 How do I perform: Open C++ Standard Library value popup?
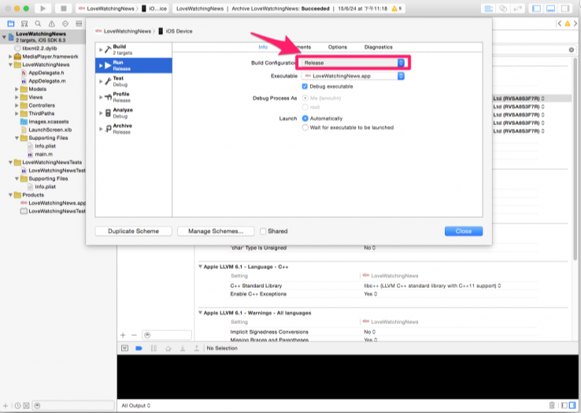[x=432, y=286]
